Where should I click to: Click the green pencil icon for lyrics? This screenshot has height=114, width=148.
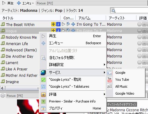43,80
